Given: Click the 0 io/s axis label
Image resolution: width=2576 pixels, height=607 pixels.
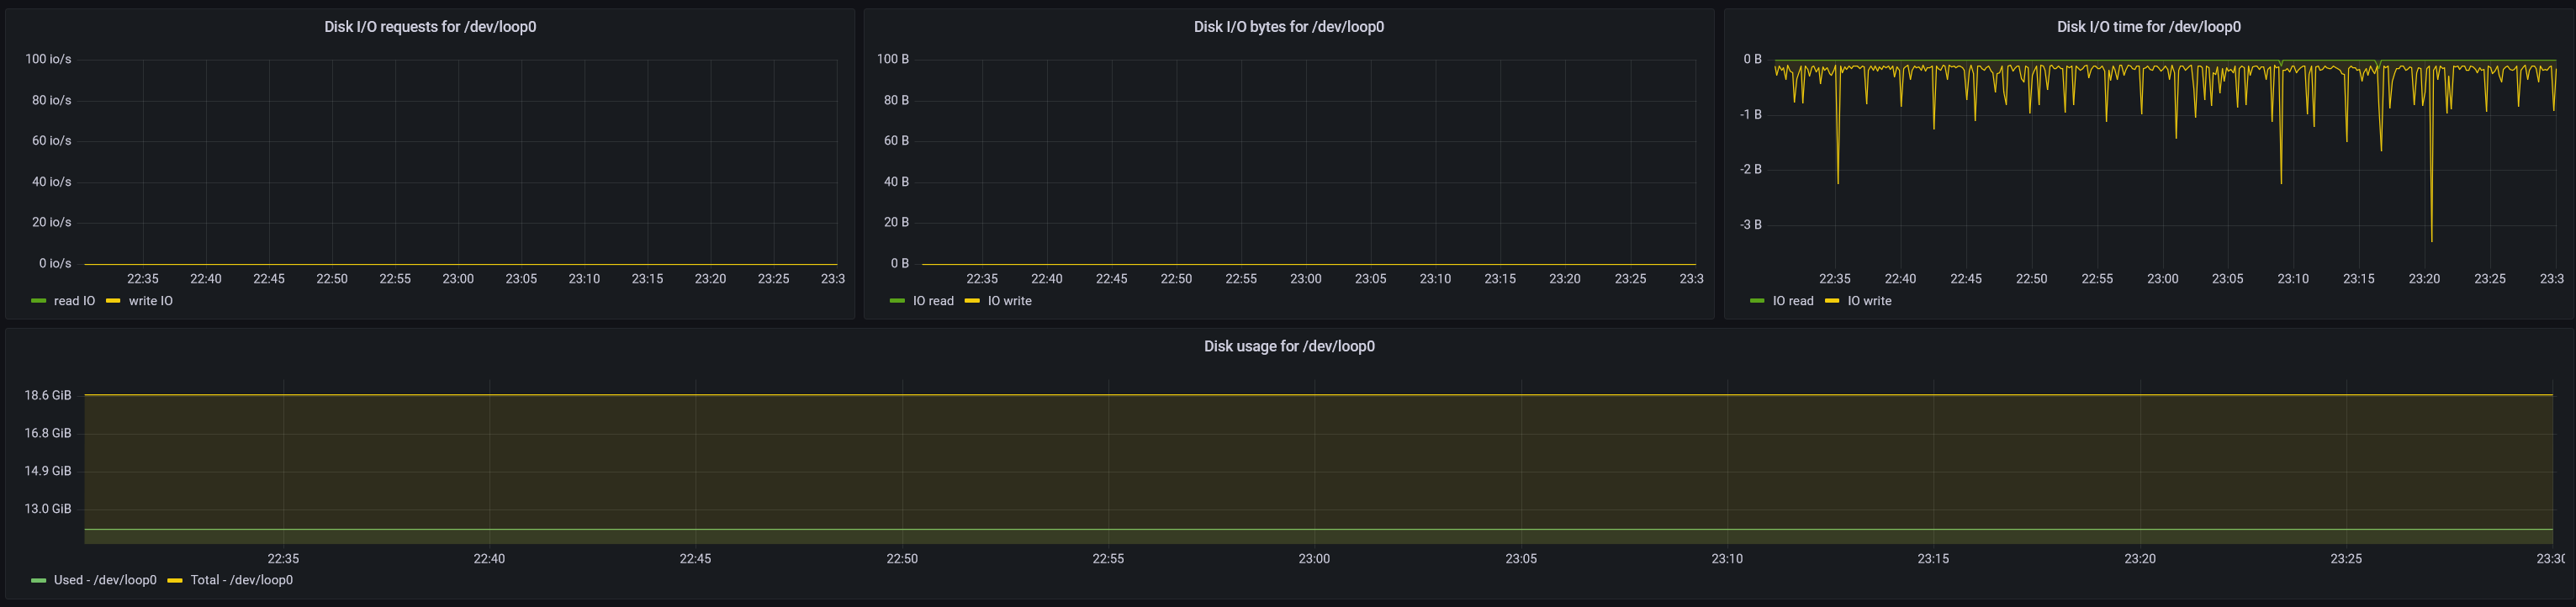Looking at the screenshot, I should 55,263.
